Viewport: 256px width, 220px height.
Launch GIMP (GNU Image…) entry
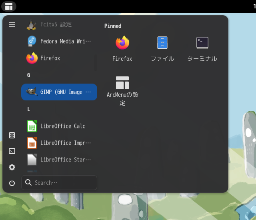(x=59, y=92)
